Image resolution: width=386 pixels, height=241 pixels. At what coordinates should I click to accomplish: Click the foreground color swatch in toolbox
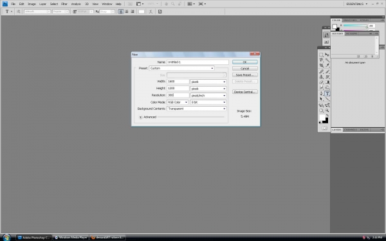tap(322, 118)
